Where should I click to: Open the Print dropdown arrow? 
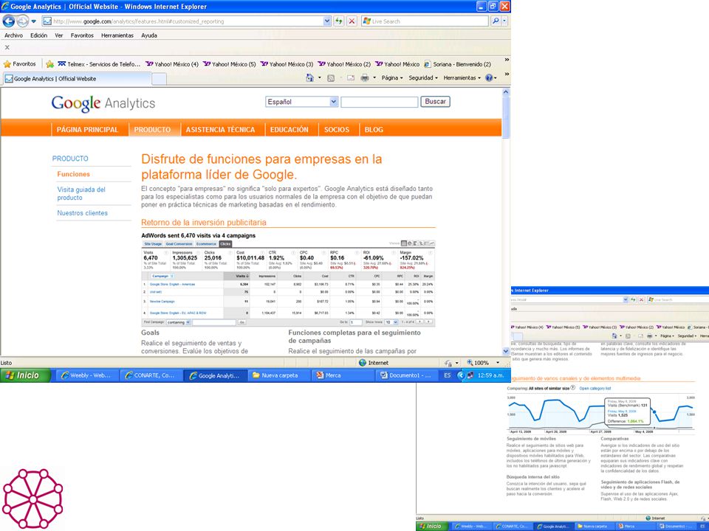[374, 77]
